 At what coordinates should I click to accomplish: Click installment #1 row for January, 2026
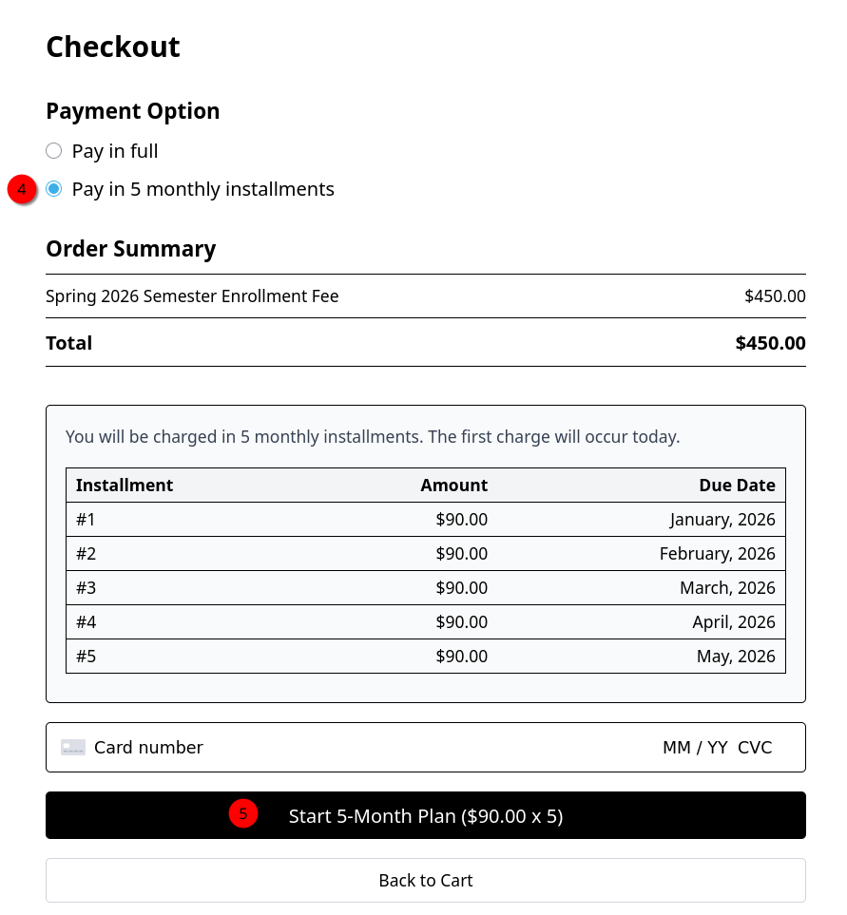(426, 520)
